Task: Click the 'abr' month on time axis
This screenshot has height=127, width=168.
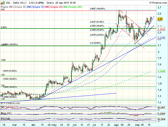Action: point(34,125)
